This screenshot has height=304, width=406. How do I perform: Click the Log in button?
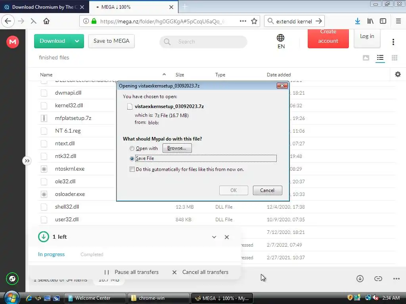tap(367, 38)
